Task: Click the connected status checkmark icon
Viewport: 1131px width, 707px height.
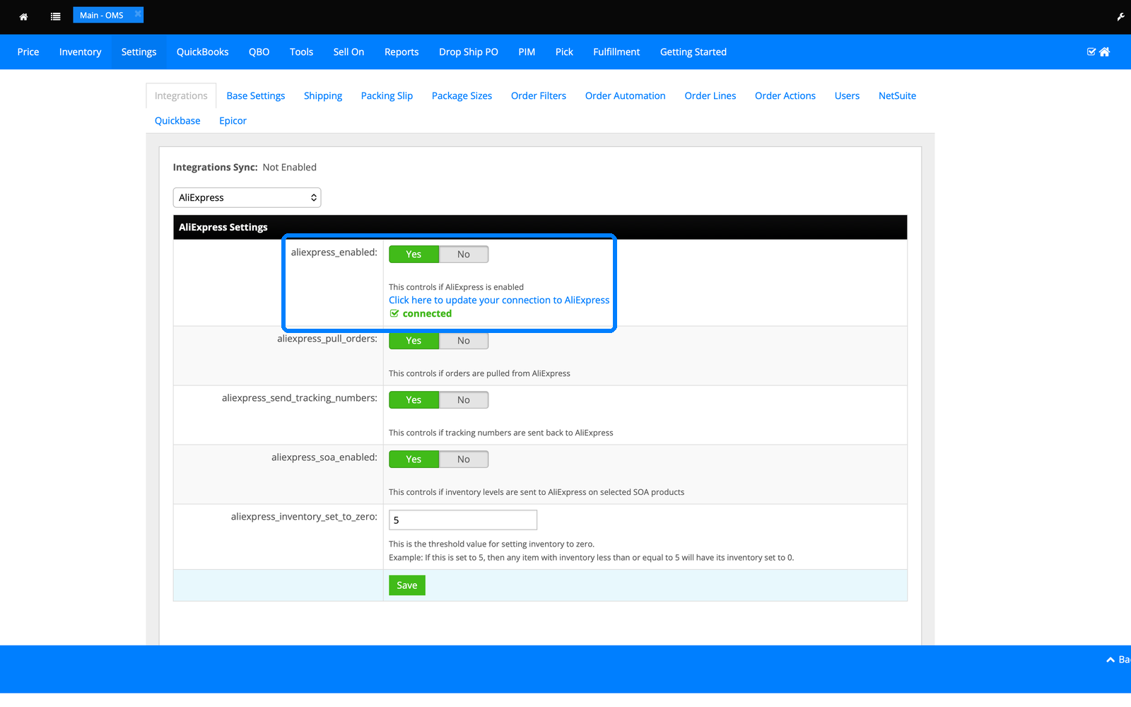Action: (394, 313)
